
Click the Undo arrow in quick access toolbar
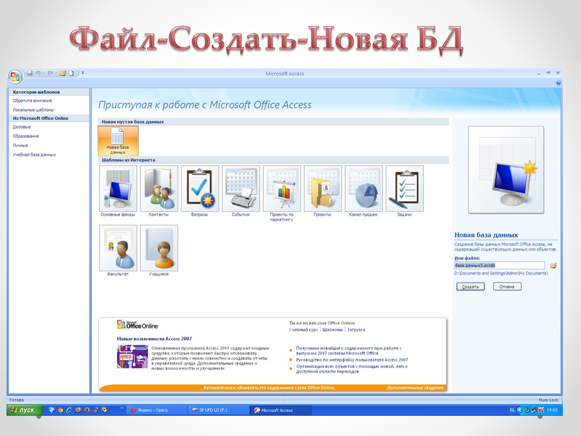38,73
